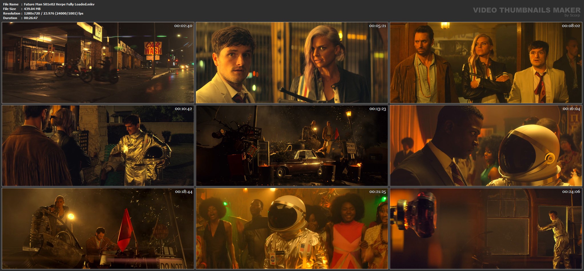Click the 00:21:25 timestamp
Image resolution: width=584 pixels, height=271 pixels.
pyautogui.click(x=378, y=192)
